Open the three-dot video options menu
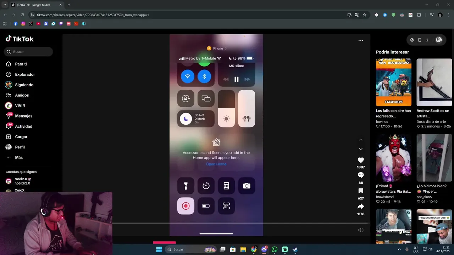This screenshot has width=454, height=255. click(x=361, y=41)
